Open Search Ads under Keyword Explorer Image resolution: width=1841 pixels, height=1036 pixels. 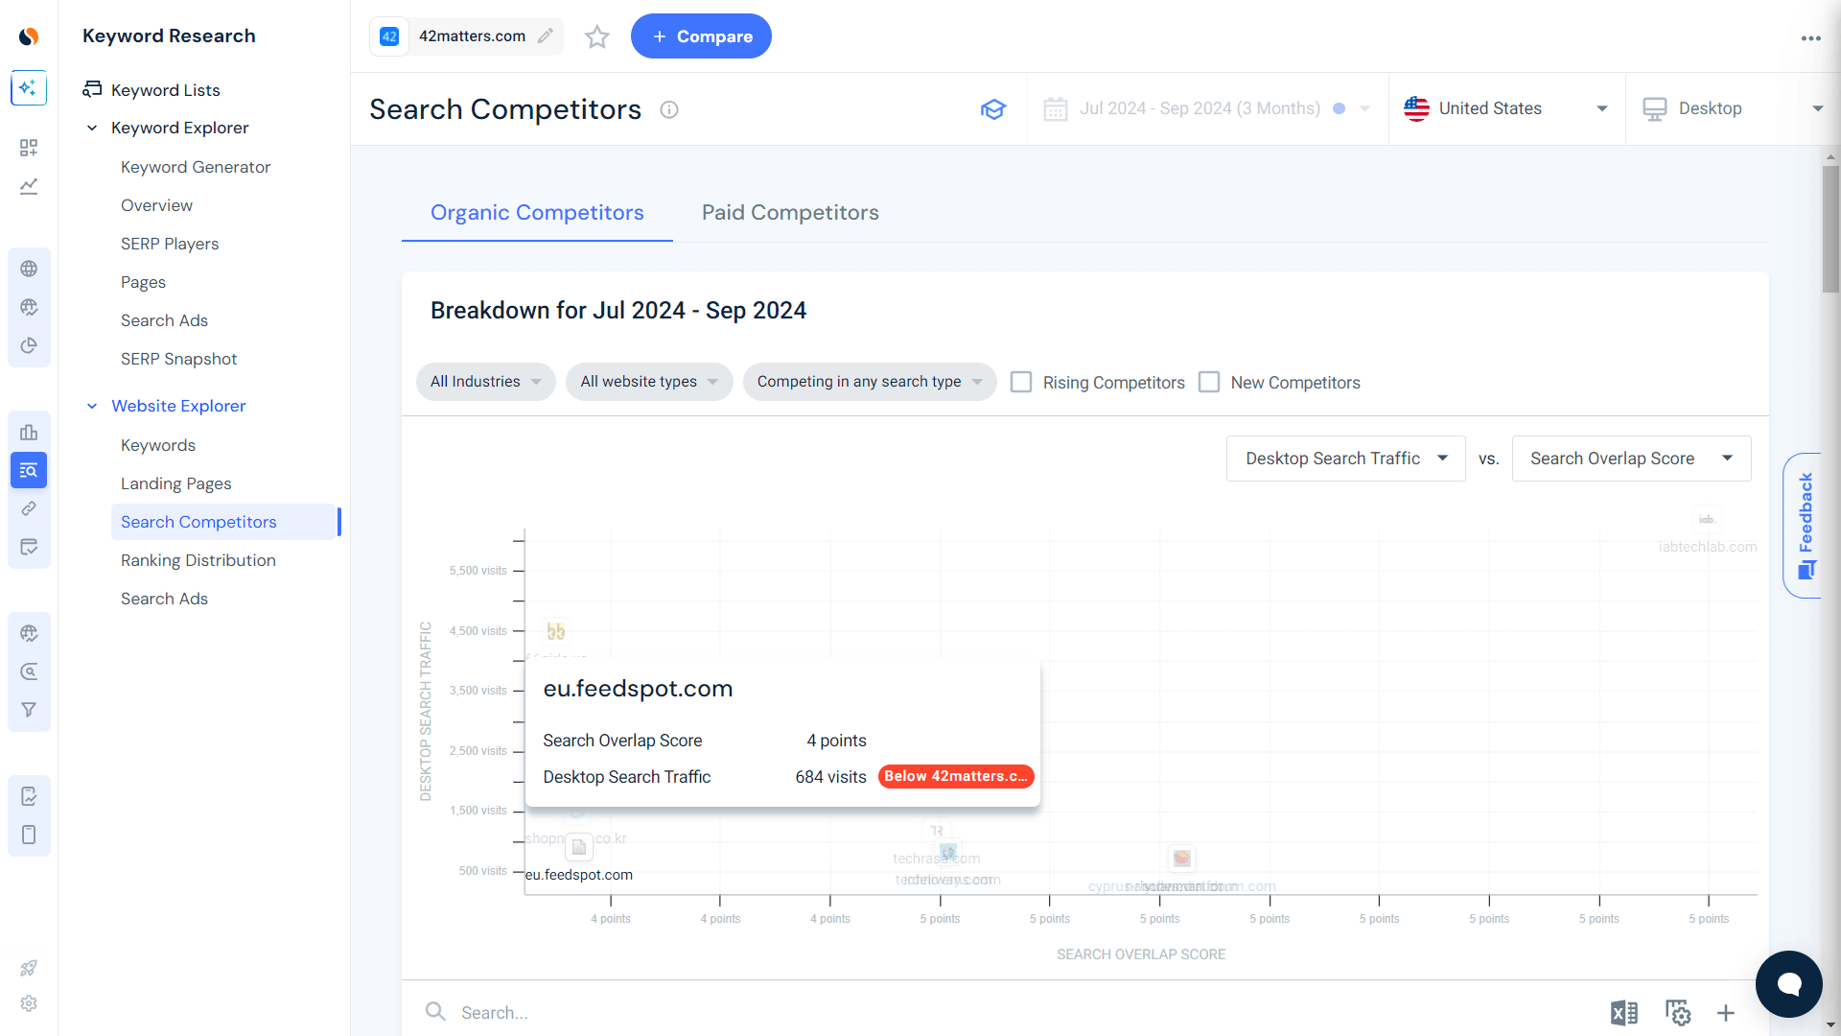pos(164,320)
